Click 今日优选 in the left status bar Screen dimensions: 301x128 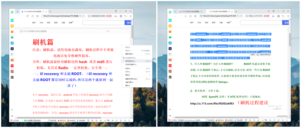click(14, 120)
